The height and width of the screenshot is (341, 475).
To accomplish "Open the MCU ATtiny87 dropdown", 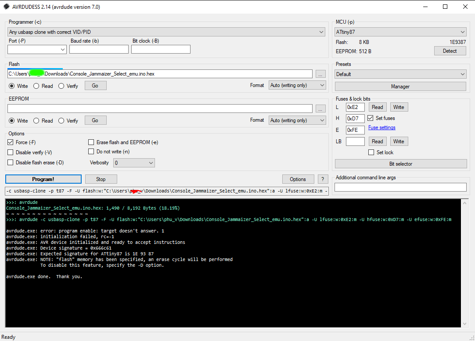I will point(400,32).
